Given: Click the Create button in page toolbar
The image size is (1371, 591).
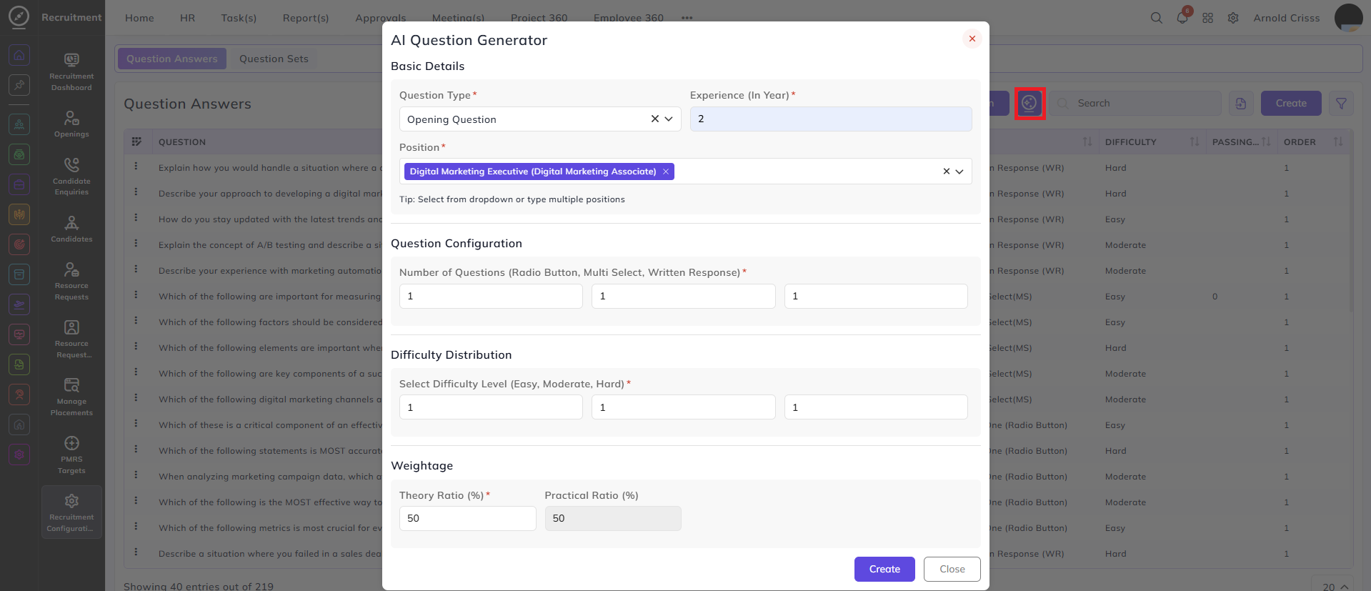Looking at the screenshot, I should tap(1291, 104).
